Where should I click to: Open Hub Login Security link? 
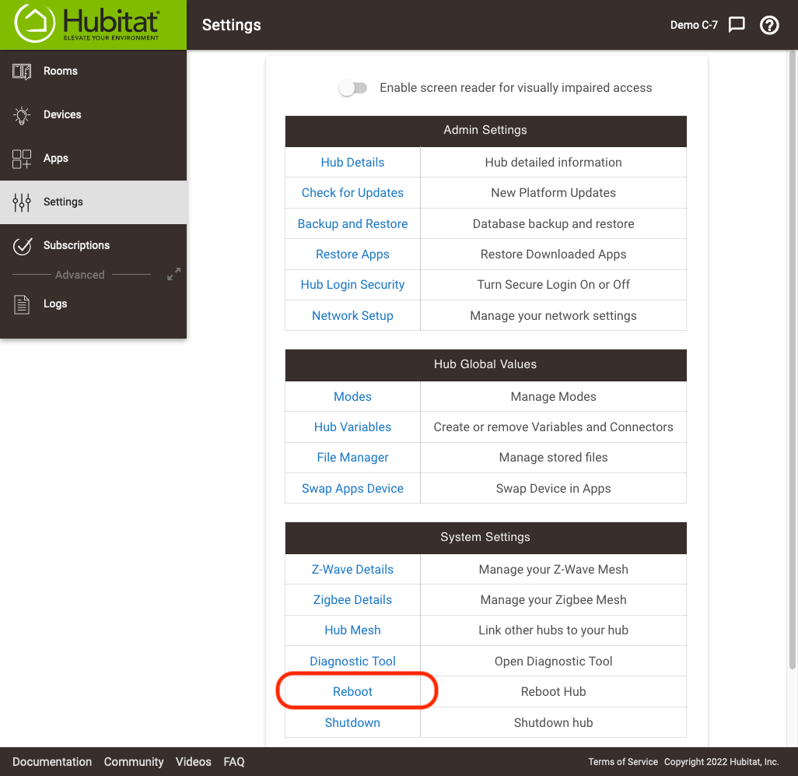point(352,285)
